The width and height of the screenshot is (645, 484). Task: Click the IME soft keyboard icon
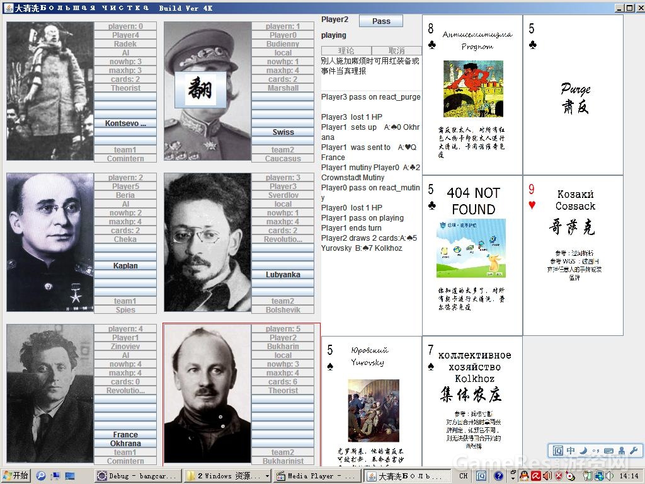click(x=609, y=451)
